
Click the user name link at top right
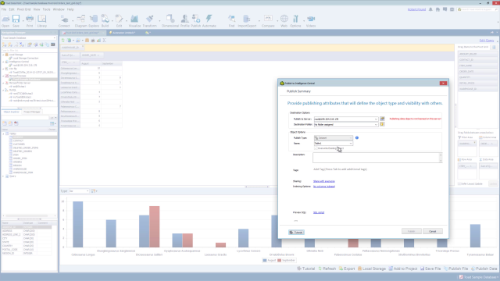tap(416, 9)
